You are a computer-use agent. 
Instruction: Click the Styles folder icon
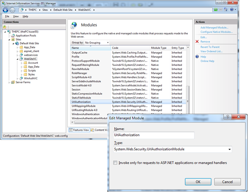tap(25, 74)
